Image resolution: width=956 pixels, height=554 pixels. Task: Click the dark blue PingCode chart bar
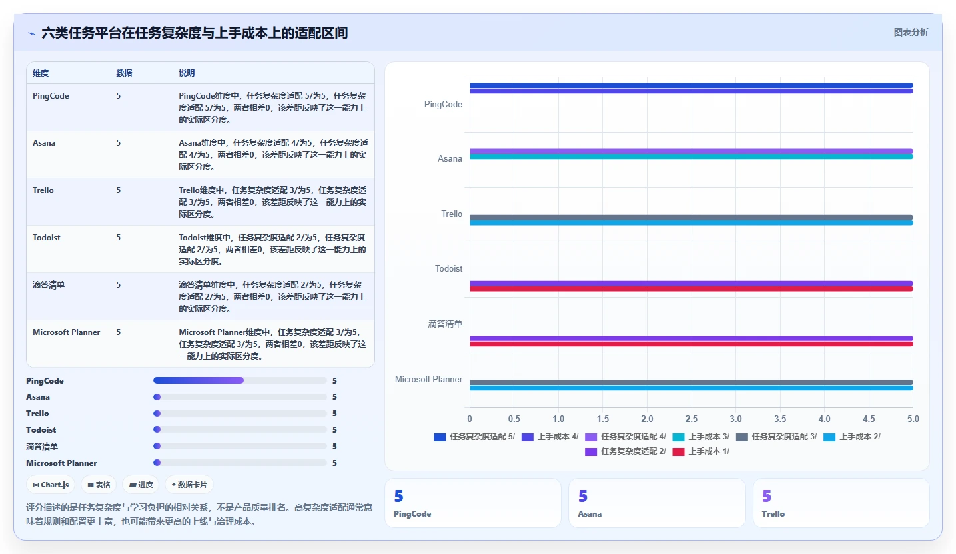[x=691, y=85]
